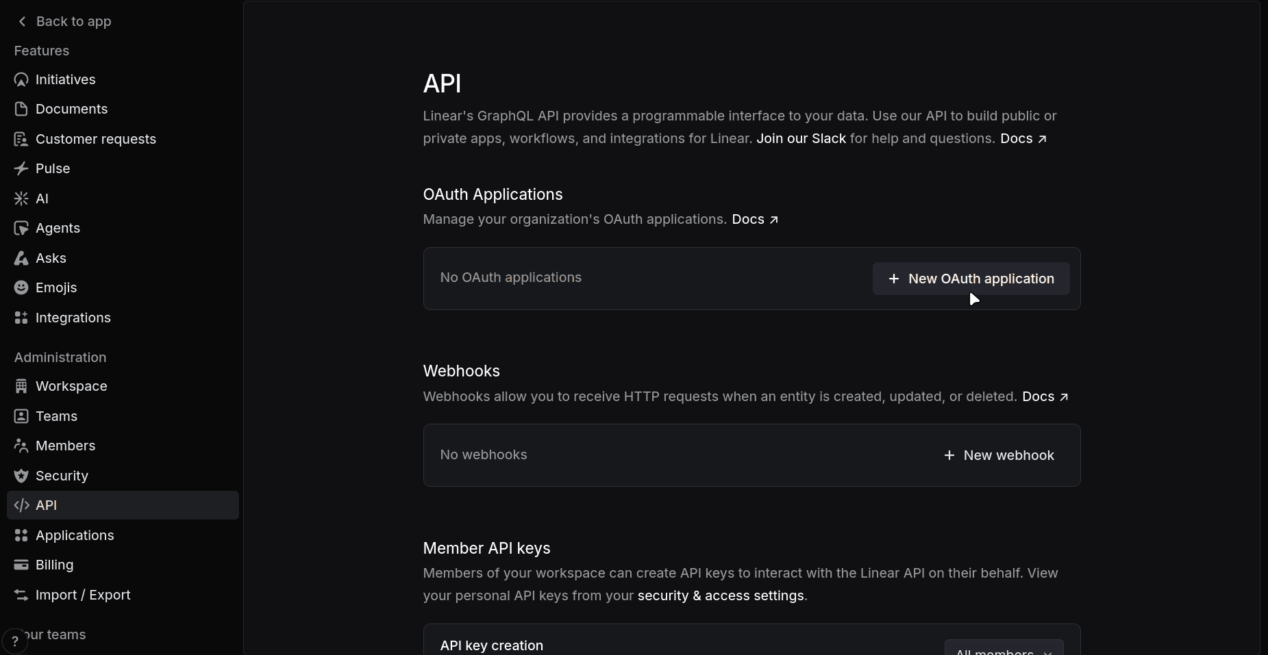
Task: Click the Import / Export arrows icon
Action: [x=21, y=595]
